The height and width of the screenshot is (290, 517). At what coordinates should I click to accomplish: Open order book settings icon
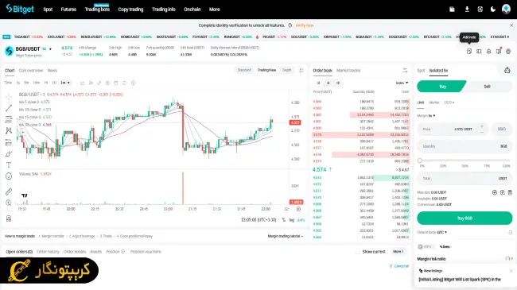click(405, 70)
